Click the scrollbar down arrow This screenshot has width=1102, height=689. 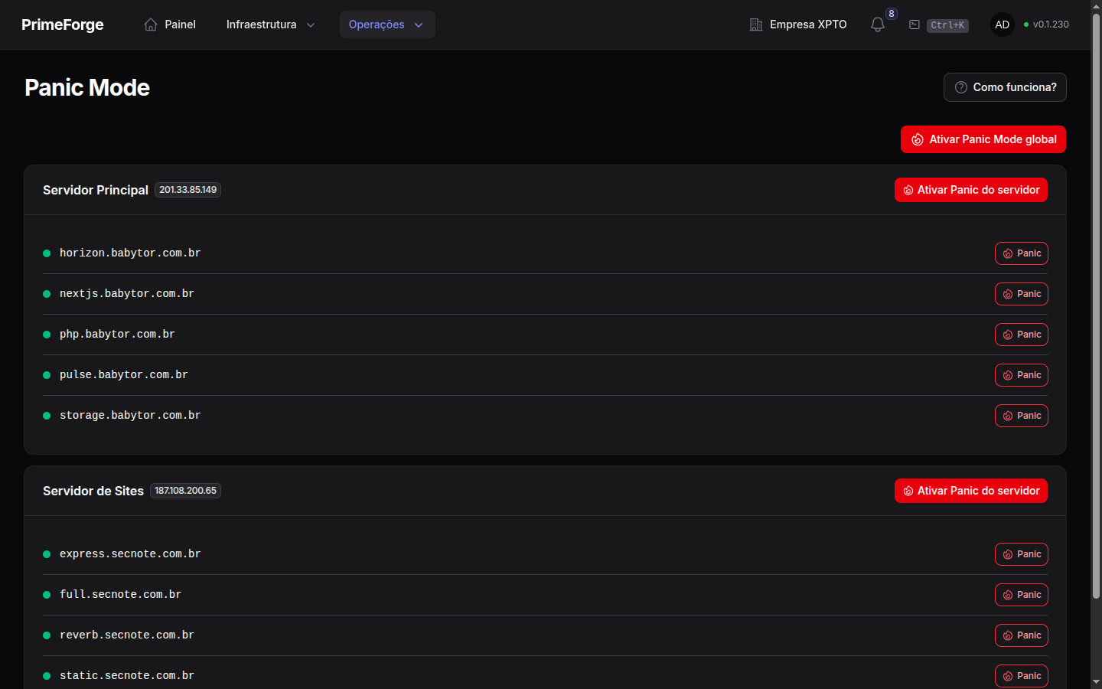click(x=1096, y=681)
